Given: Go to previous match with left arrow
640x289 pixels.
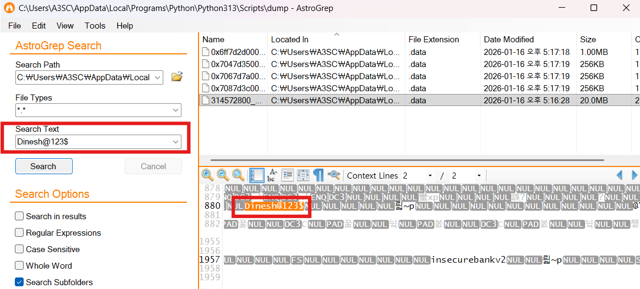Looking at the screenshot, I should pyautogui.click(x=620, y=175).
